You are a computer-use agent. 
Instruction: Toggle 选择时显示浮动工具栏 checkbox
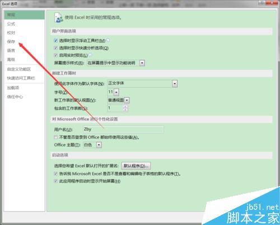coord(55,40)
